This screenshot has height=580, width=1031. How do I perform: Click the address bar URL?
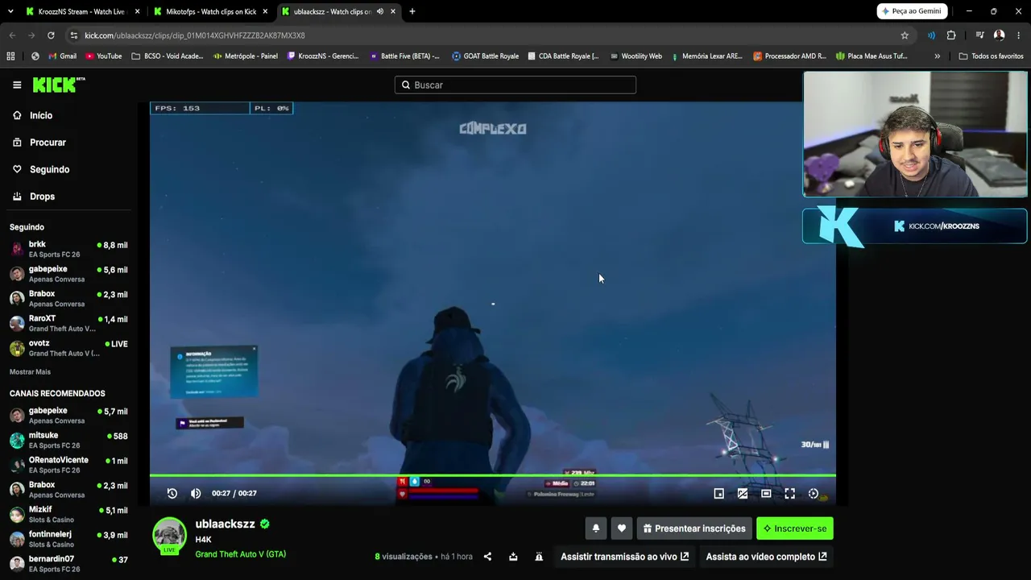click(x=195, y=35)
